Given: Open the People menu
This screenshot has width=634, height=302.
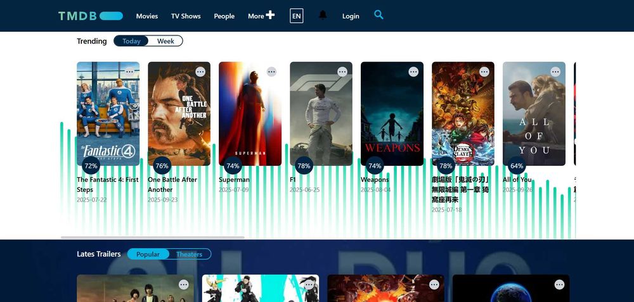Looking at the screenshot, I should pyautogui.click(x=224, y=16).
